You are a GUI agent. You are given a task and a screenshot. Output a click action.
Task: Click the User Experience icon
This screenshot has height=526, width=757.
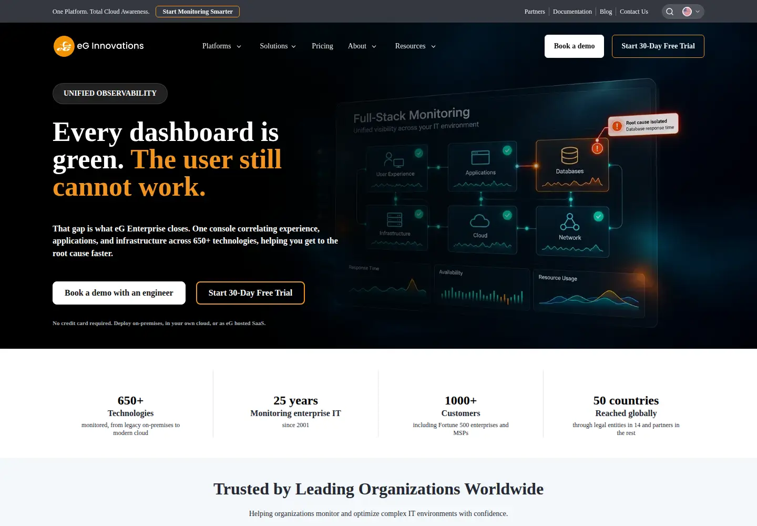(394, 159)
